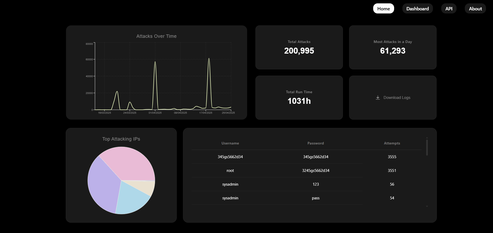Click the Attempts column header
The width and height of the screenshot is (493, 233).
[x=392, y=143]
